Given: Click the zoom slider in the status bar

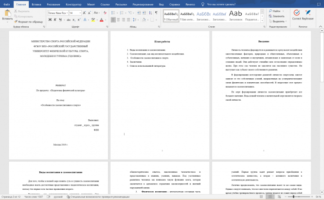Looking at the screenshot, I should [x=299, y=197].
